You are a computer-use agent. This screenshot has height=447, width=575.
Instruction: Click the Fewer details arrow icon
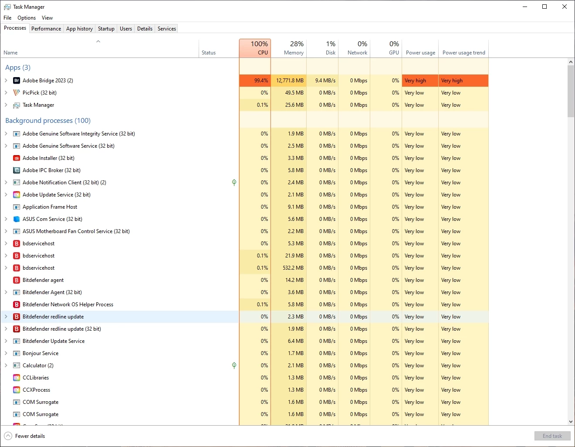pyautogui.click(x=8, y=436)
